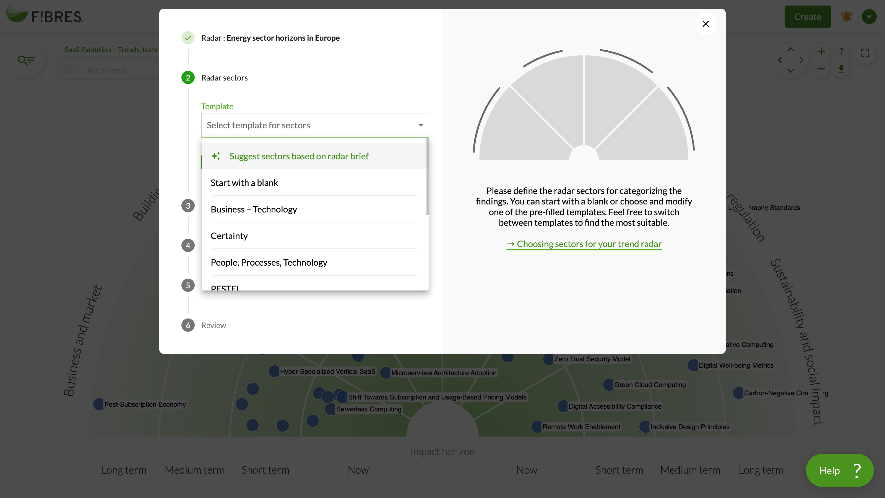Expand the account menu chevron

[869, 17]
